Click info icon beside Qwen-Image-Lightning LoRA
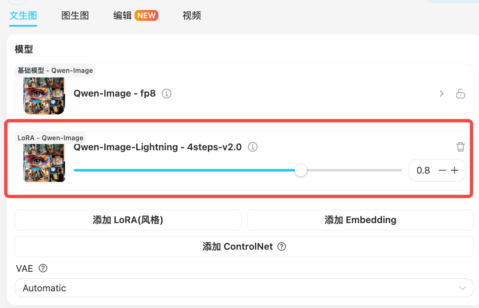The width and height of the screenshot is (479, 308). pyautogui.click(x=253, y=147)
